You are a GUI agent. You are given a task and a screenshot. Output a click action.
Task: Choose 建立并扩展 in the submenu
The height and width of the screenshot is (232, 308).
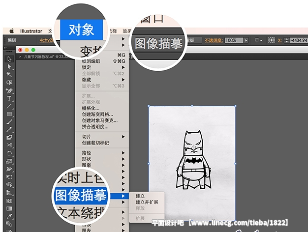click(147, 202)
